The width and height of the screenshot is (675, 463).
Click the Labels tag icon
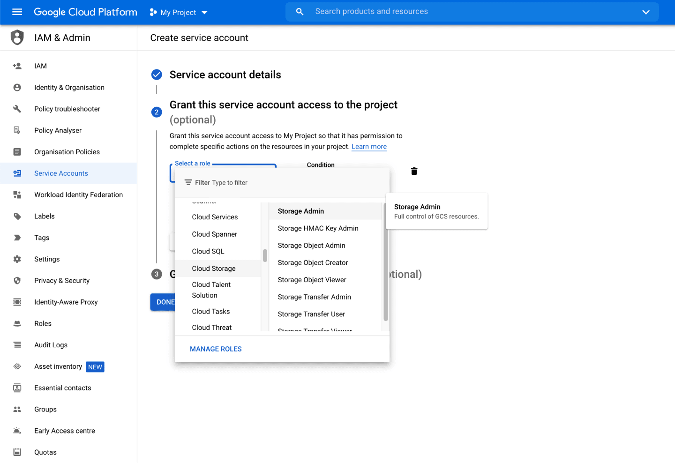(17, 216)
